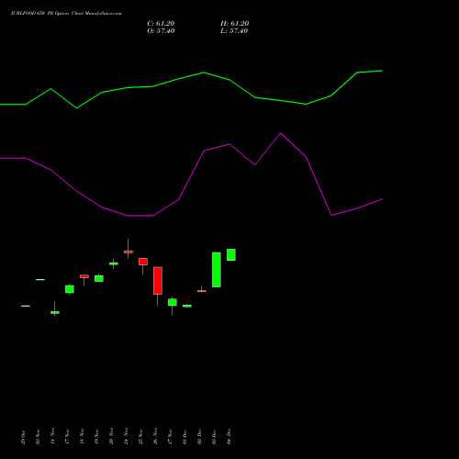The image size is (459, 459).
Task: Select the green 17 Nov candle
Action: [x=70, y=289]
